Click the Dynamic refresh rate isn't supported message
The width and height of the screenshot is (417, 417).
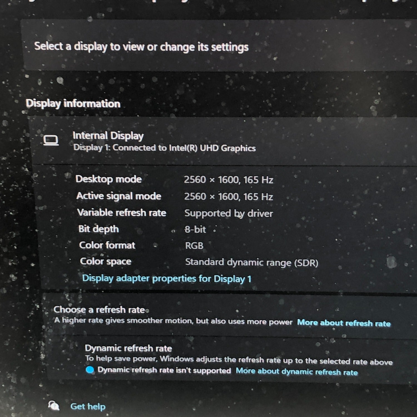click(x=164, y=370)
